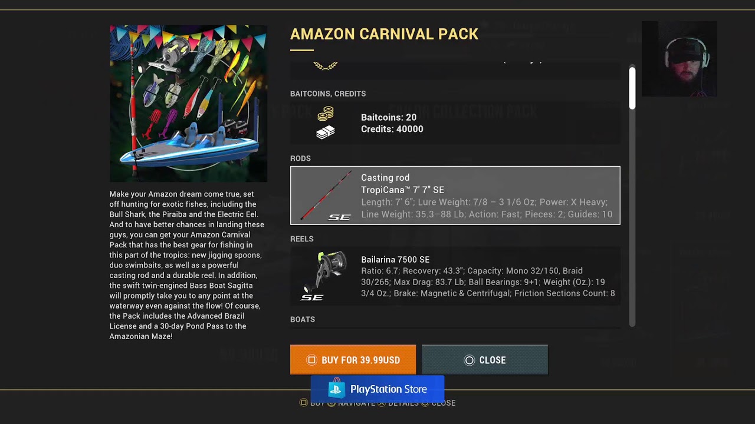
Task: Select the Bailarina 7500 SE reel row
Action: point(455,276)
